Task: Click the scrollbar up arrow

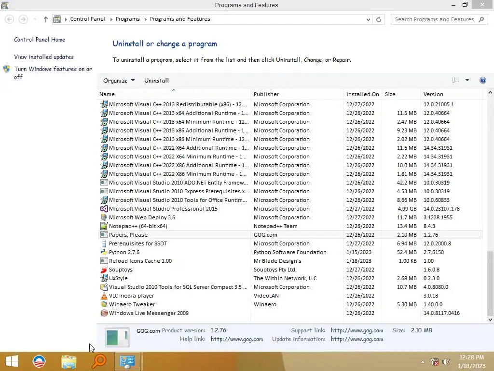Action: [x=490, y=92]
